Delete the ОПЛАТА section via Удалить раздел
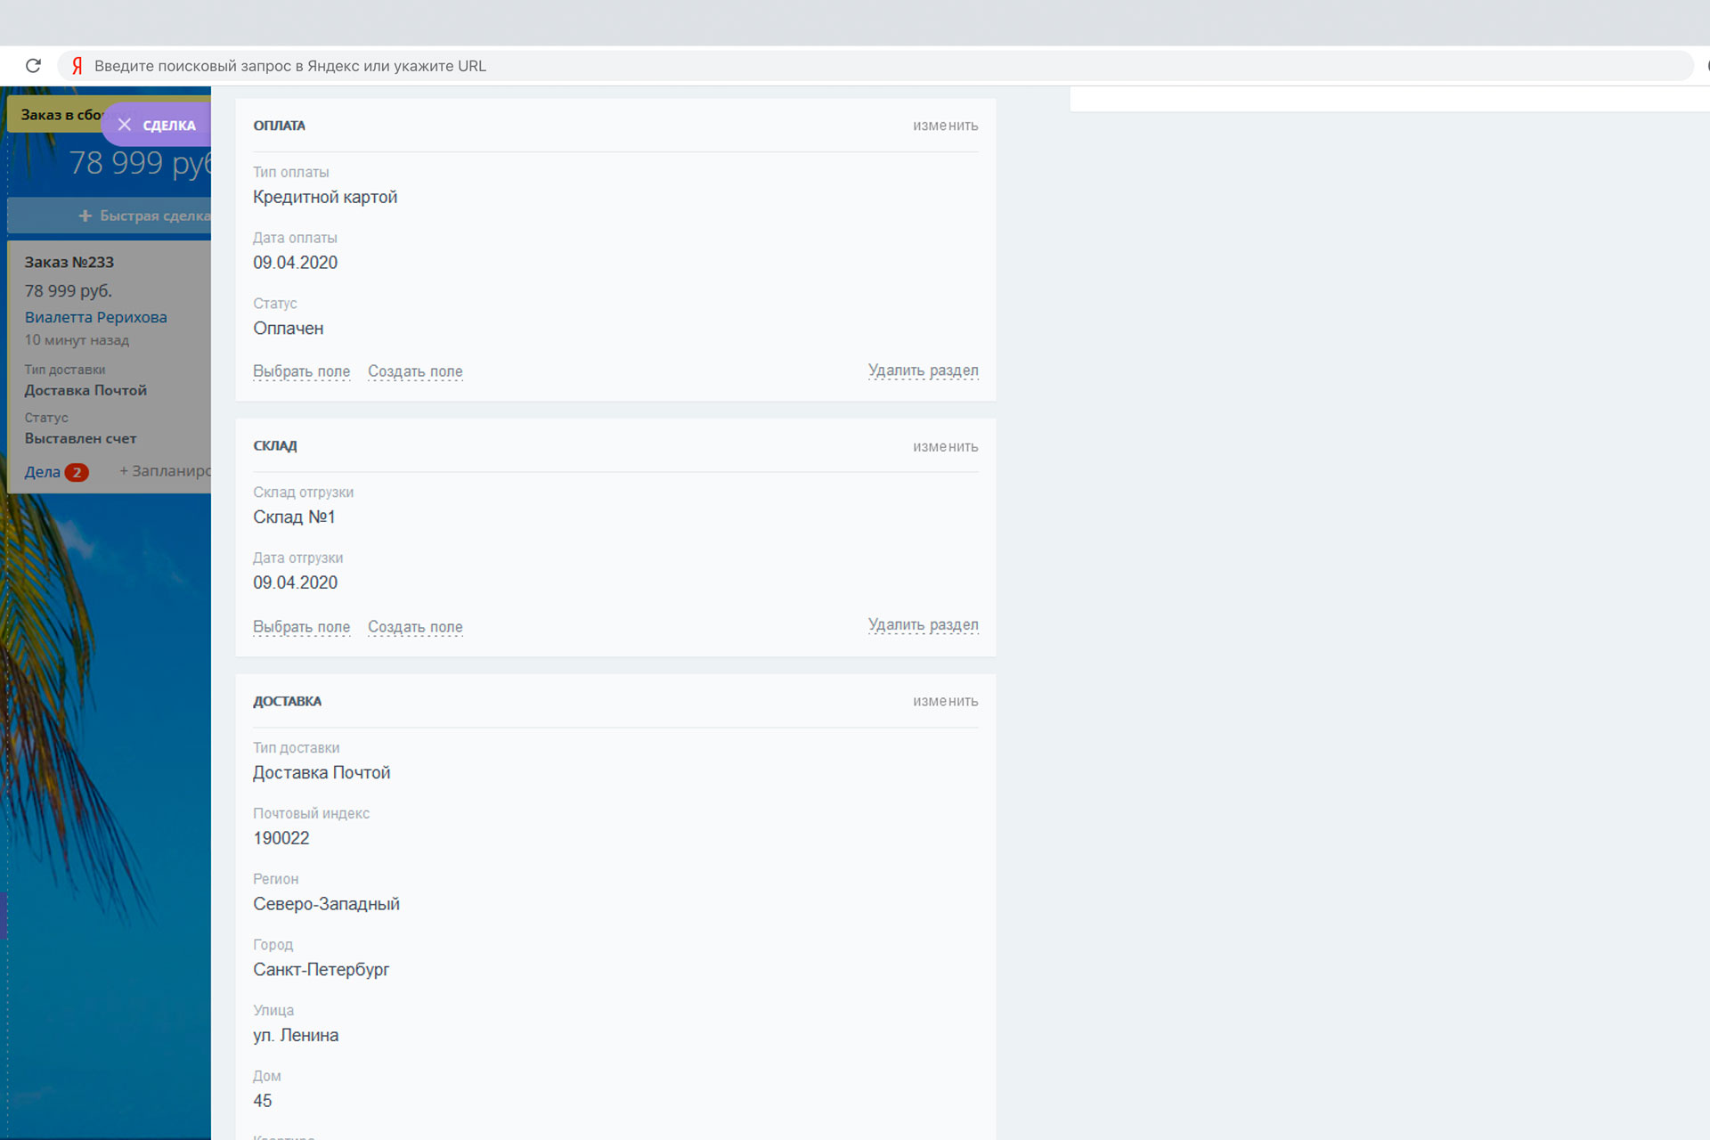1710x1140 pixels. pos(923,370)
